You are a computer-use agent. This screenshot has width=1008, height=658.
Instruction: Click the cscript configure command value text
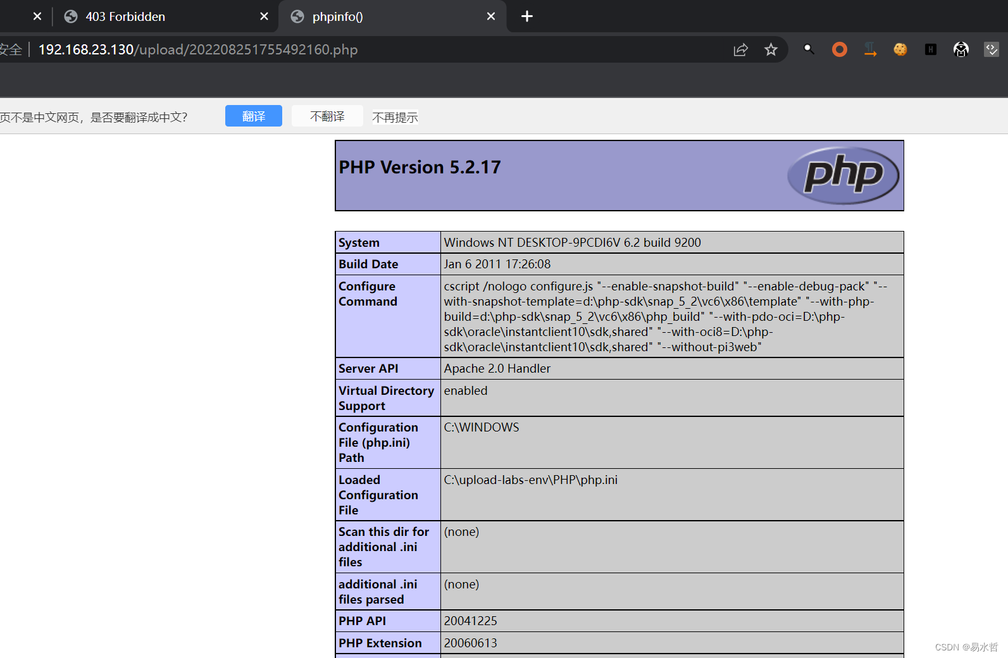click(666, 316)
